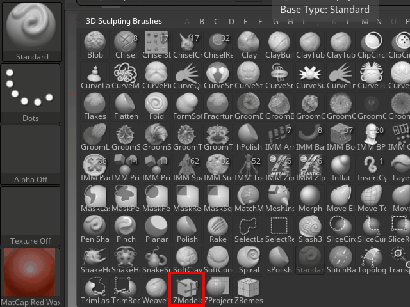Pick the Clay brush
This screenshot has width=410, height=307.
point(249,45)
